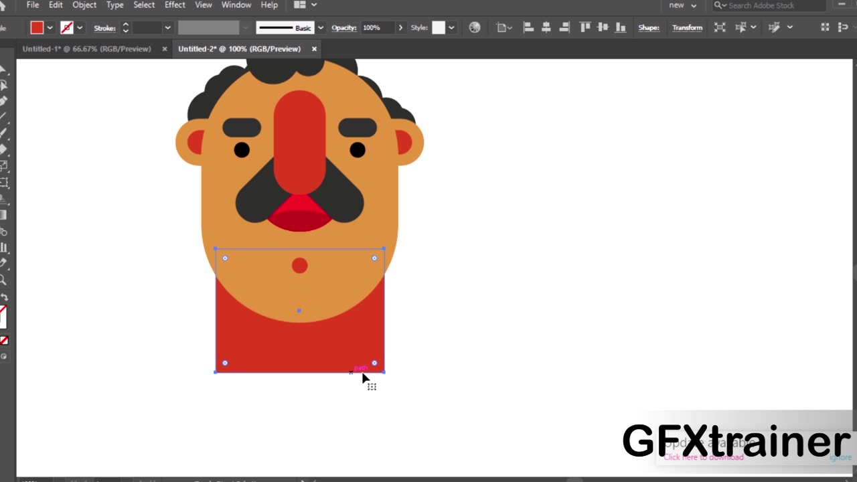The image size is (857, 482).
Task: Click the Select Similar Objects icon
Action: click(741, 27)
